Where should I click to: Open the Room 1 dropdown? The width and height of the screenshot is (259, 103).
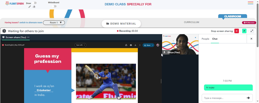tap(54, 23)
